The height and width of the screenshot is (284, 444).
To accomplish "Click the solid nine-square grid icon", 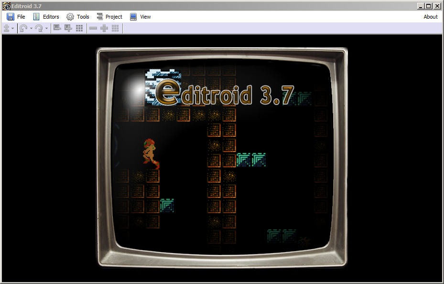I will pyautogui.click(x=79, y=28).
